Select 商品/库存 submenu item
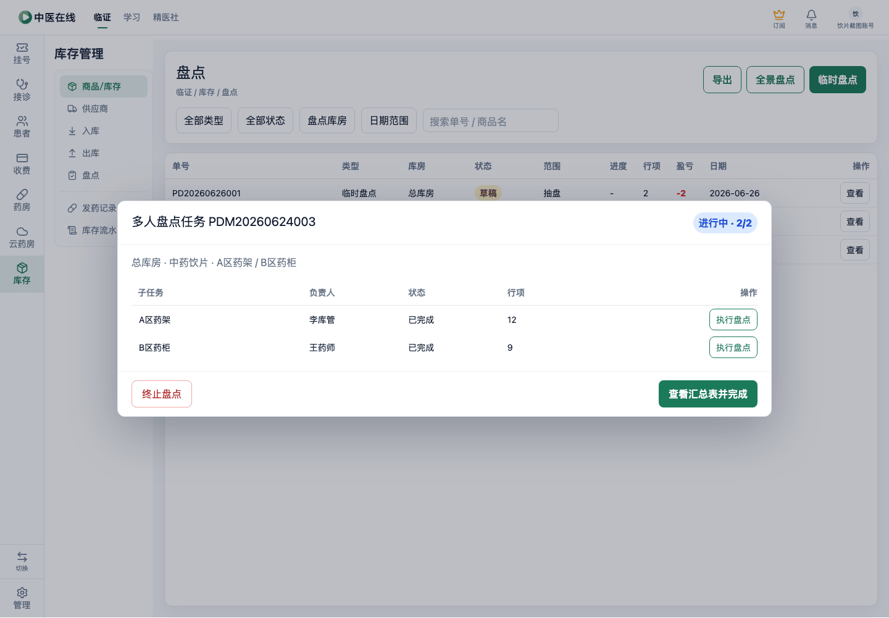Viewport: 889px width, 618px height. point(104,86)
